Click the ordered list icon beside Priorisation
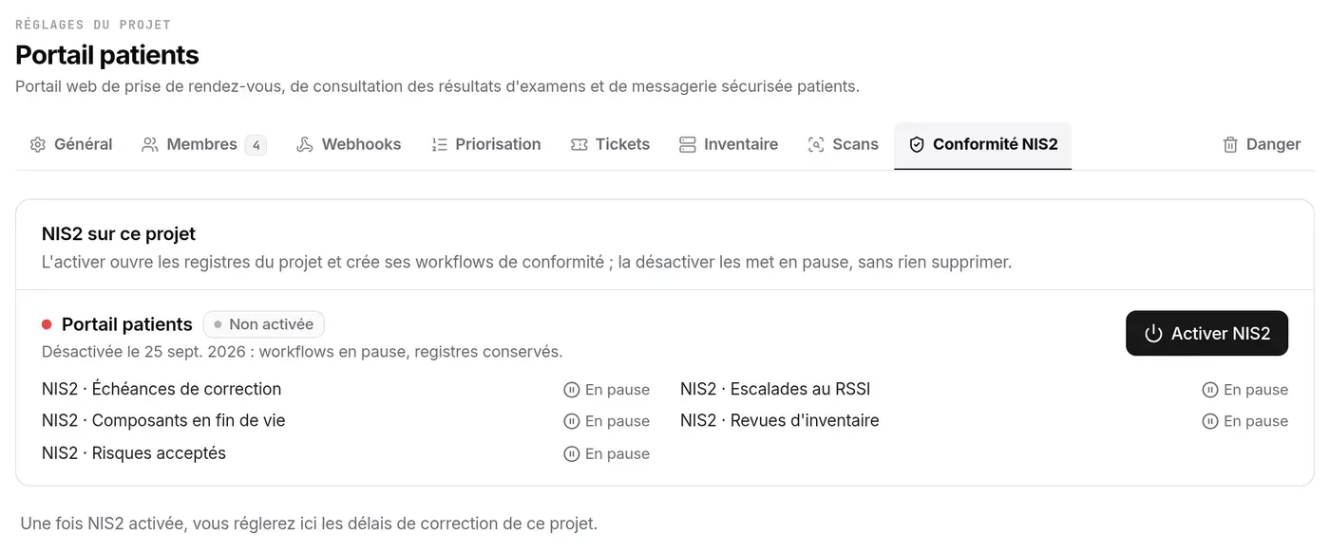 [439, 145]
